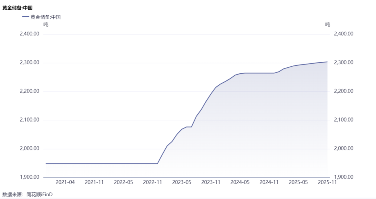
Task: Click the x-axis date label 2022-05
Action: coord(124,182)
